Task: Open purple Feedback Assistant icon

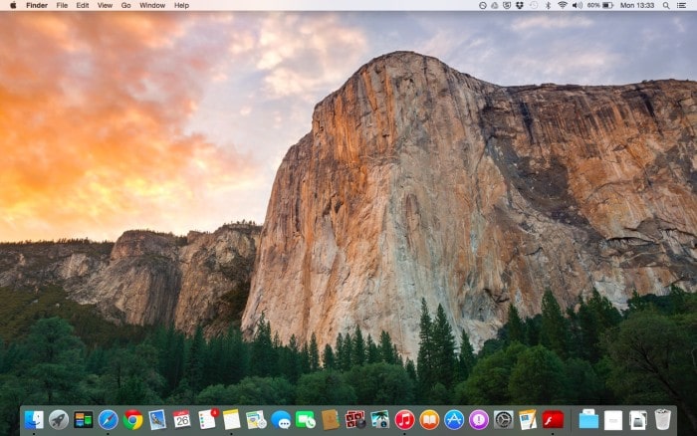Action: [479, 419]
